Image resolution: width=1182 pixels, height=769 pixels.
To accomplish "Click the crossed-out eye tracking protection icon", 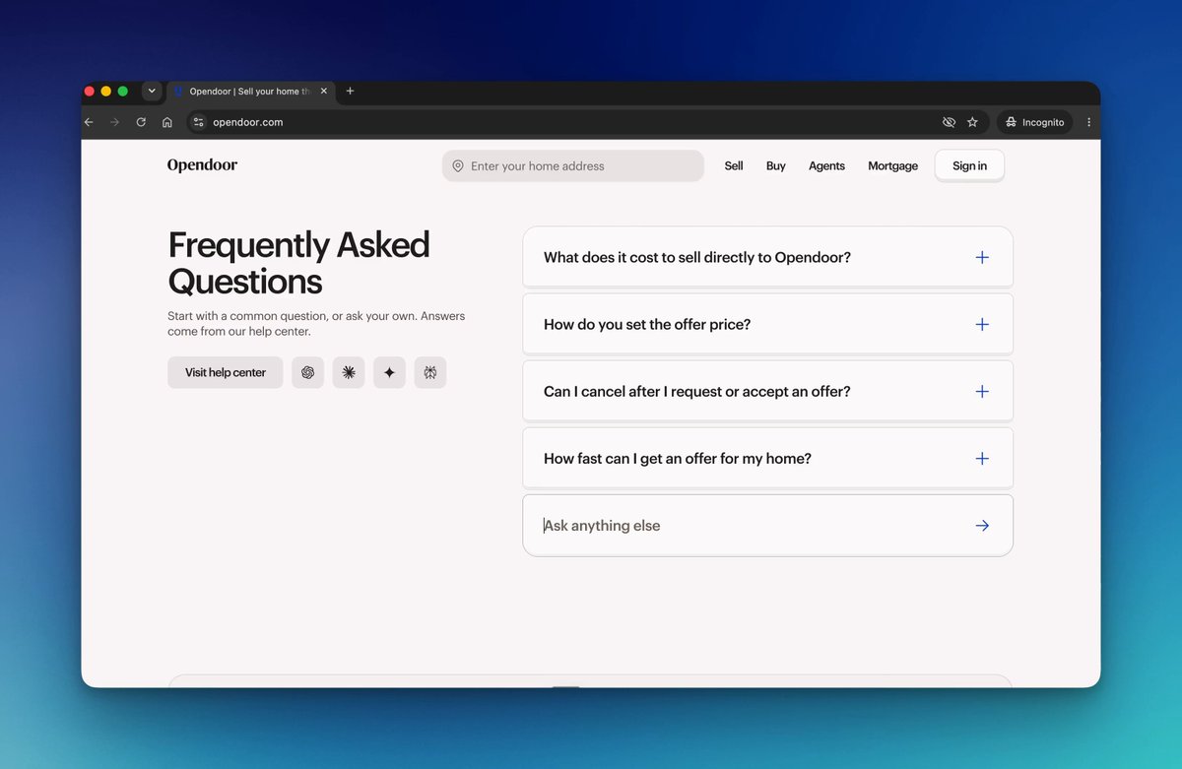I will 949,122.
